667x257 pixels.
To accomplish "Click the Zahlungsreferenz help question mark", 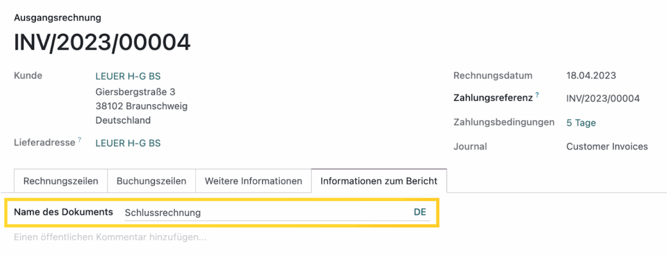I will (x=537, y=95).
